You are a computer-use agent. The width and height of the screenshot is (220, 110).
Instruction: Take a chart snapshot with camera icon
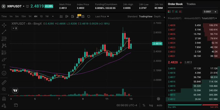coord(83,17)
